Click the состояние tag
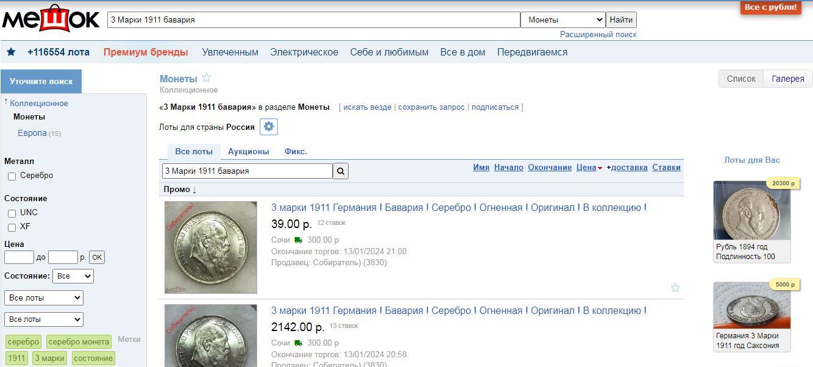 [x=93, y=358]
